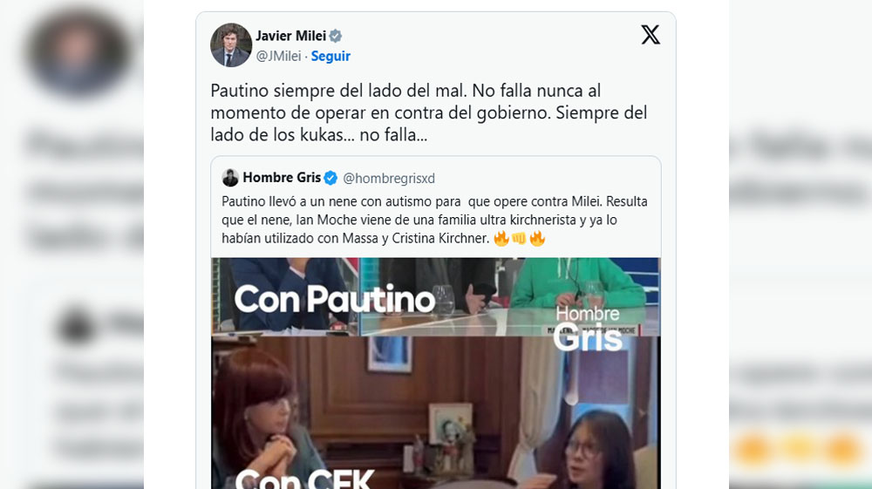
Task: Visit the @hombregrisxd handle
Action: [x=388, y=178]
